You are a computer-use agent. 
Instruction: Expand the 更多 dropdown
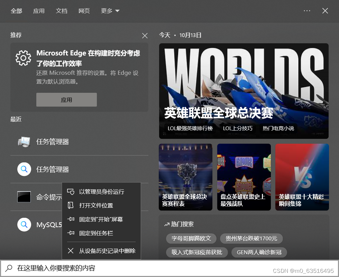point(110,11)
